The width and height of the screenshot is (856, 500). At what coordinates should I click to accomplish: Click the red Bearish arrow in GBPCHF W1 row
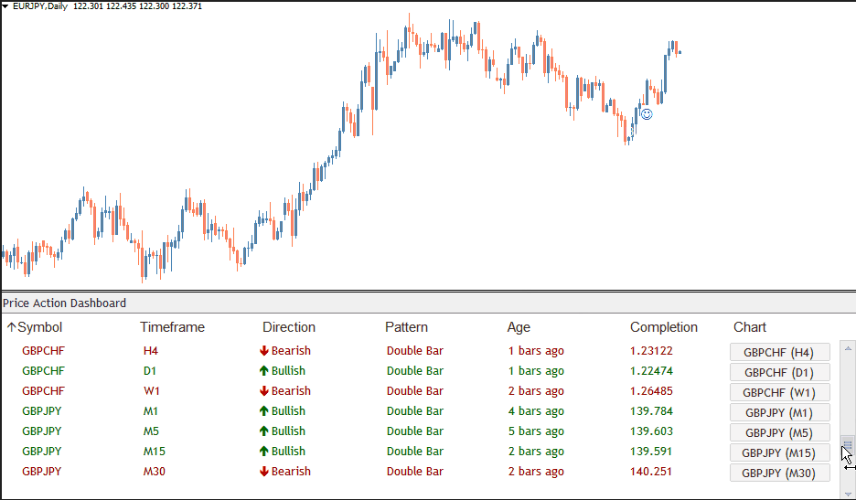[x=264, y=391]
